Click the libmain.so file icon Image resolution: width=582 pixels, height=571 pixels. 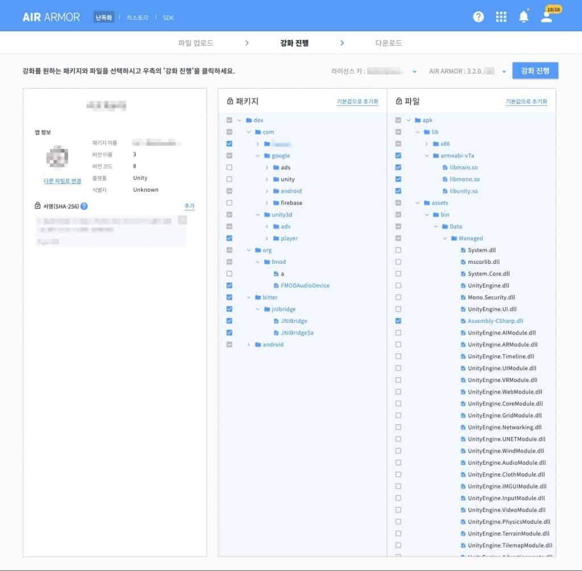[x=444, y=168]
